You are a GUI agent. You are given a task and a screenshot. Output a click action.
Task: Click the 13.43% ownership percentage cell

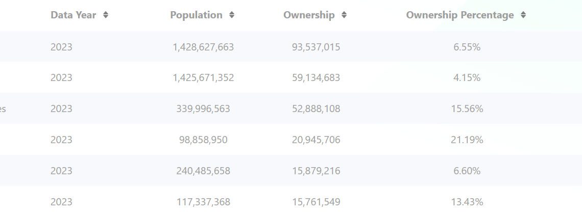(467, 202)
